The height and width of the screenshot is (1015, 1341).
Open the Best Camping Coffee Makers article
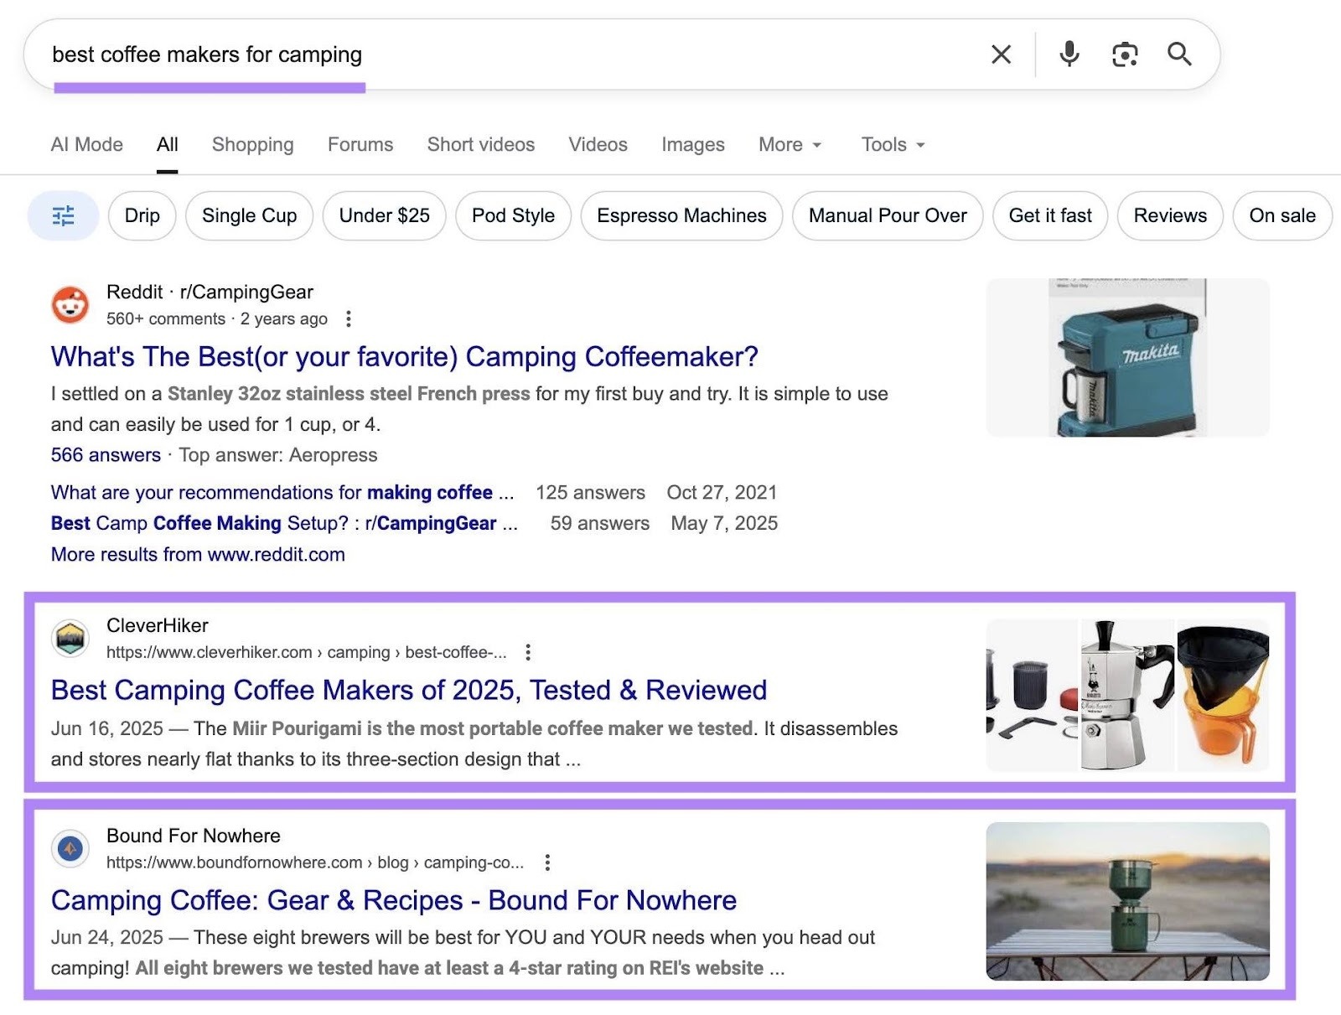click(408, 690)
